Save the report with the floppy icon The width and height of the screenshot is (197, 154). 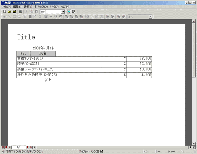point(14,11)
